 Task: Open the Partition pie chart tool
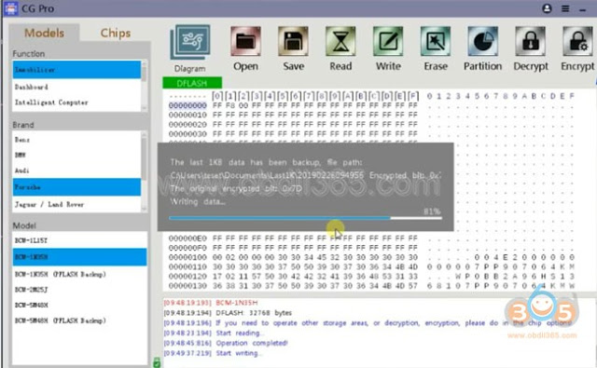(x=483, y=41)
